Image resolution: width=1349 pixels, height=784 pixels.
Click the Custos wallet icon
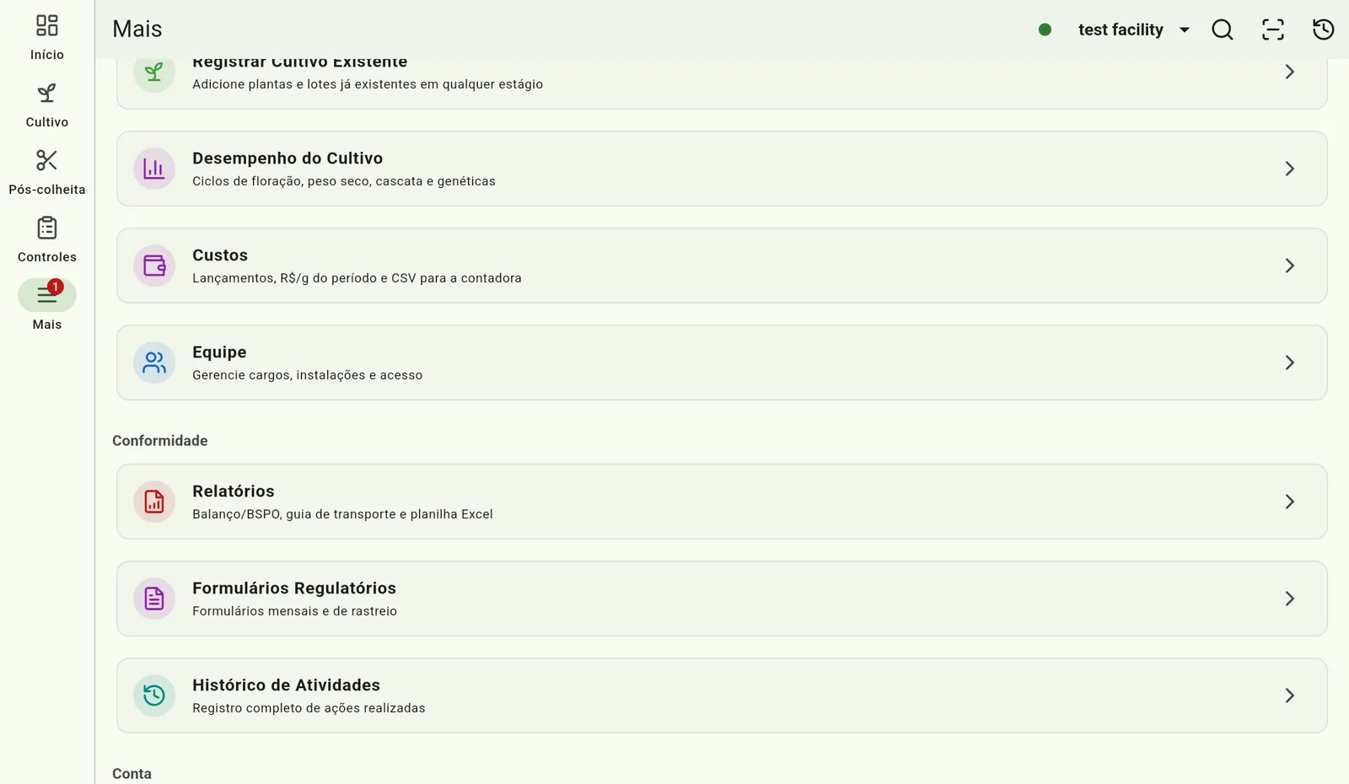[154, 266]
